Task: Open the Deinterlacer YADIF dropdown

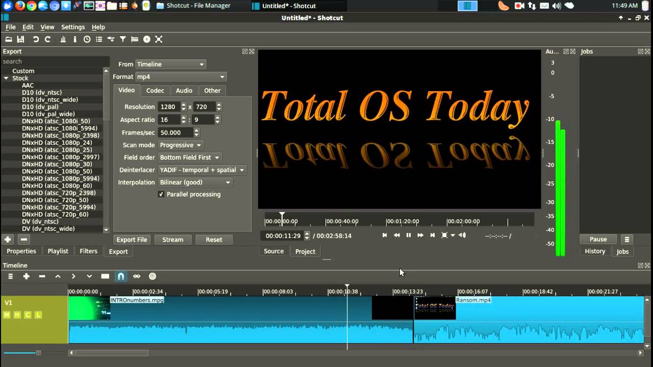Action: click(x=202, y=170)
